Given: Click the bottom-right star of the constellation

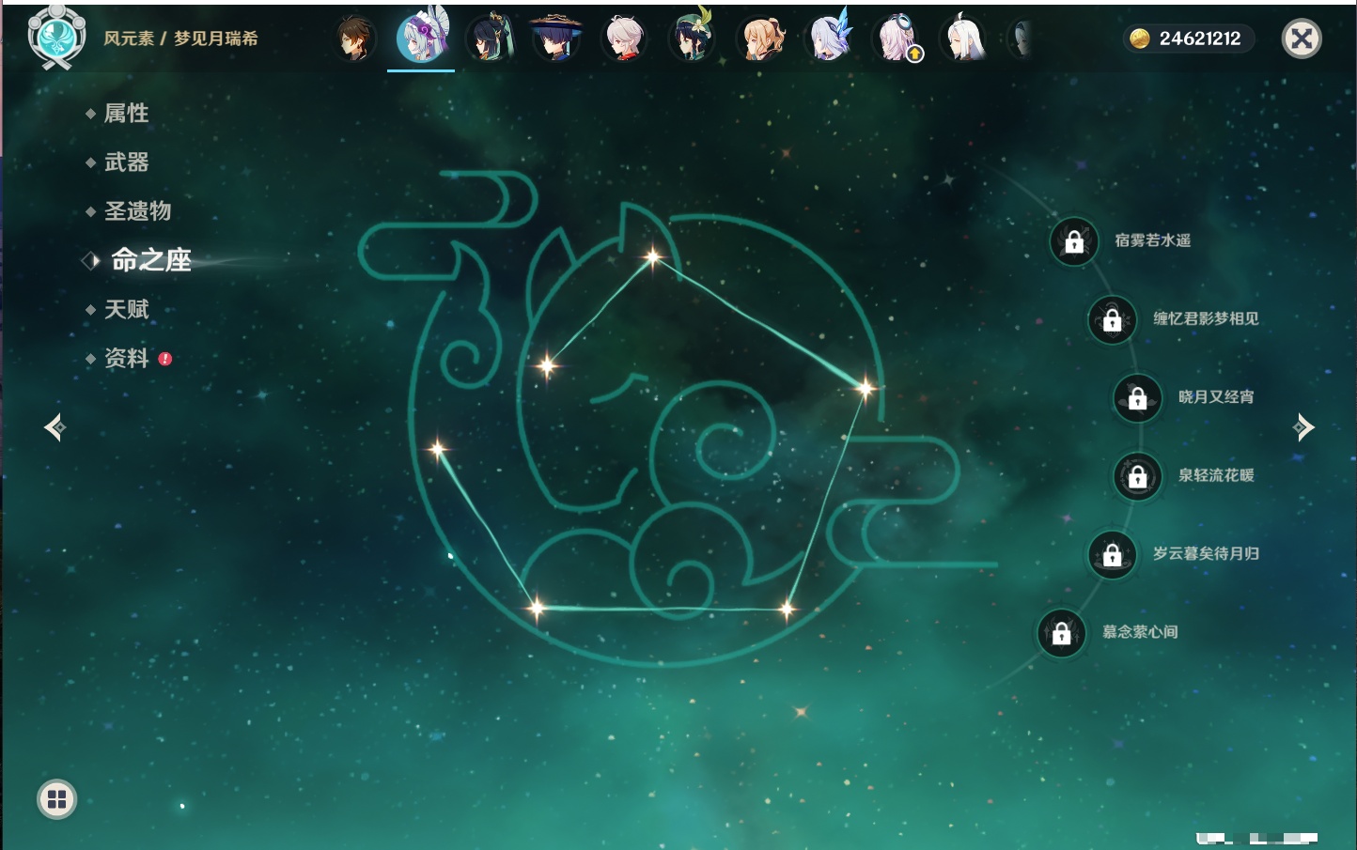Looking at the screenshot, I should [x=787, y=610].
